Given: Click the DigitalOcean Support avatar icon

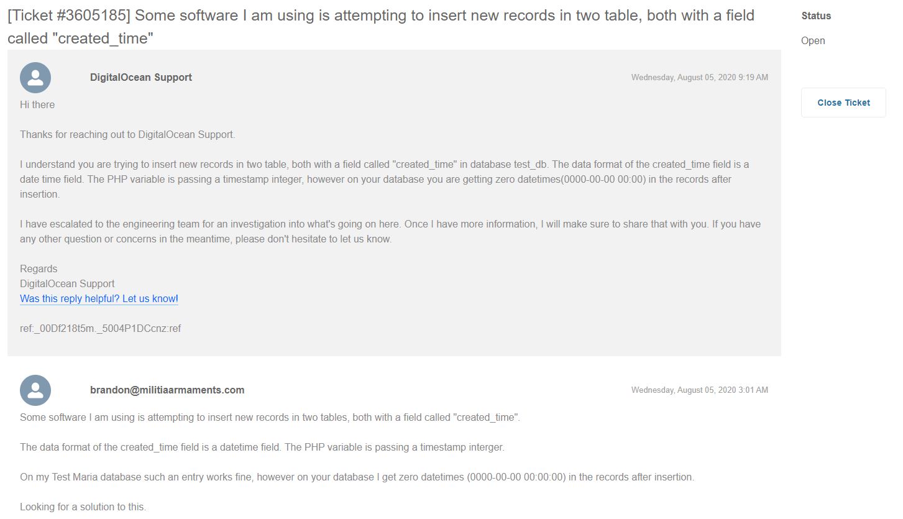Looking at the screenshot, I should click(x=35, y=78).
